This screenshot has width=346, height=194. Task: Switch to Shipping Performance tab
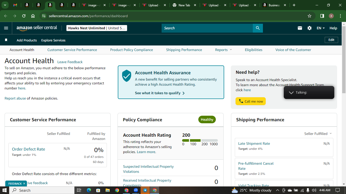point(184,50)
